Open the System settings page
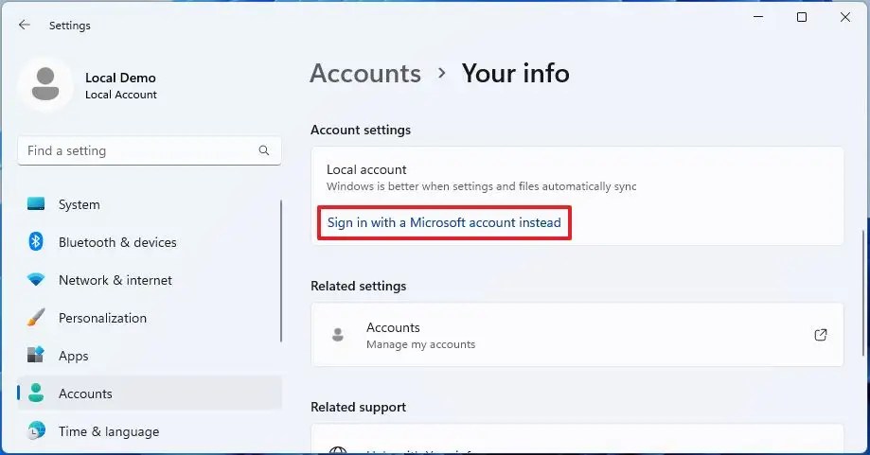The height and width of the screenshot is (455, 870). (150, 204)
